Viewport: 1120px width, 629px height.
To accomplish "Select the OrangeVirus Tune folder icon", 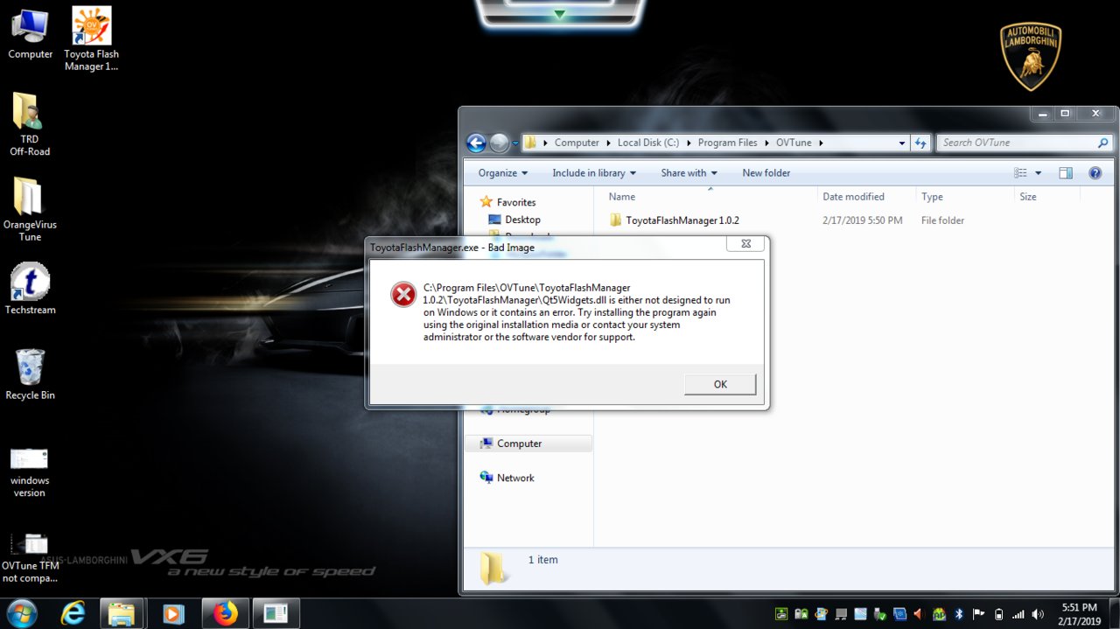I will pos(30,210).
